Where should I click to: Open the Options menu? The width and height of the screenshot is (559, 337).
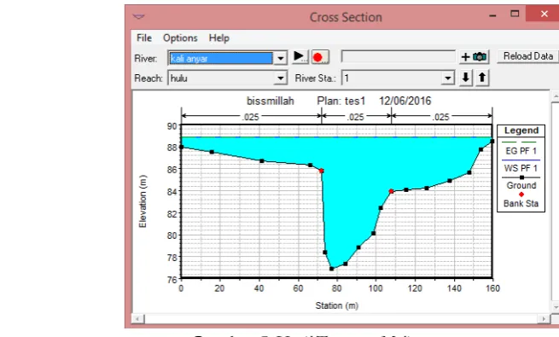pos(180,38)
